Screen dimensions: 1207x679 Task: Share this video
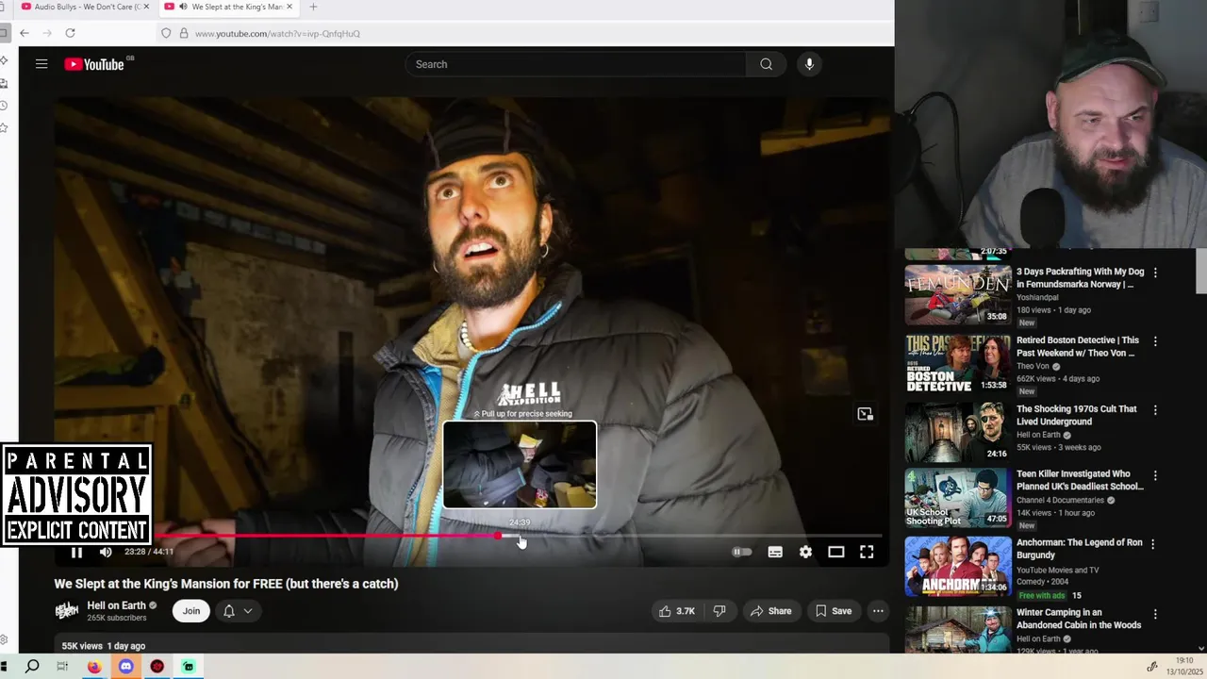[x=770, y=611]
